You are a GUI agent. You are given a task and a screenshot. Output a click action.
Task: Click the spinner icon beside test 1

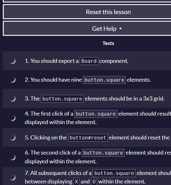tap(13, 61)
